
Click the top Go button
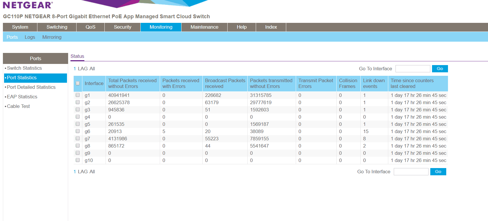click(x=440, y=69)
